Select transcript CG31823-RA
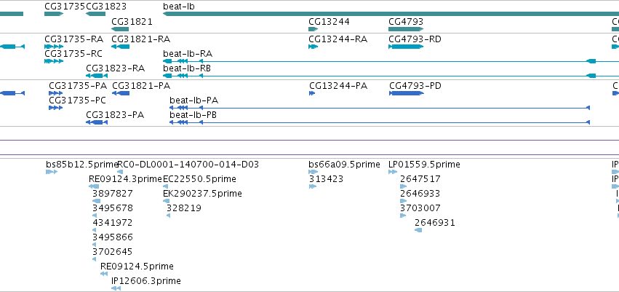The image size is (619, 292). 97,76
